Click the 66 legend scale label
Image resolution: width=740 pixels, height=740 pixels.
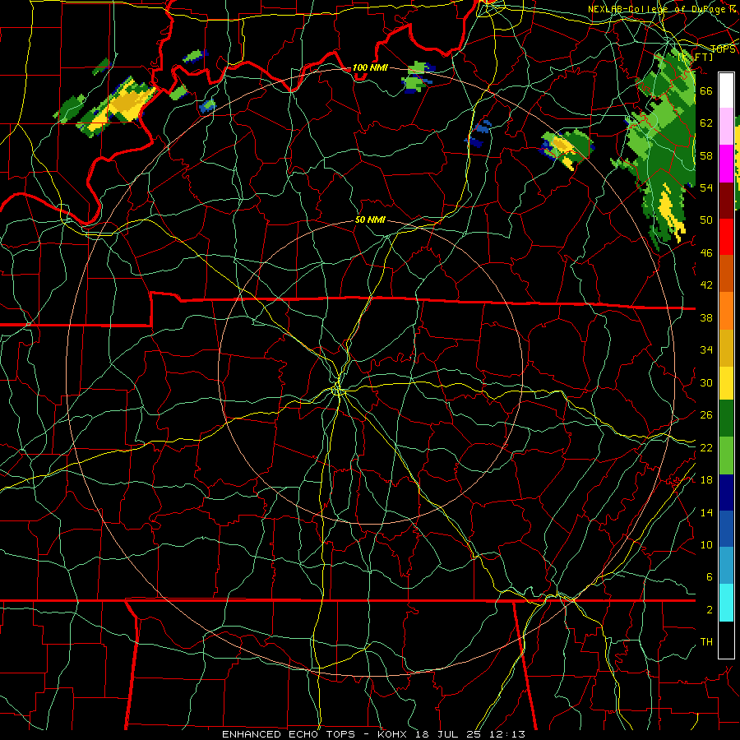[x=706, y=90]
